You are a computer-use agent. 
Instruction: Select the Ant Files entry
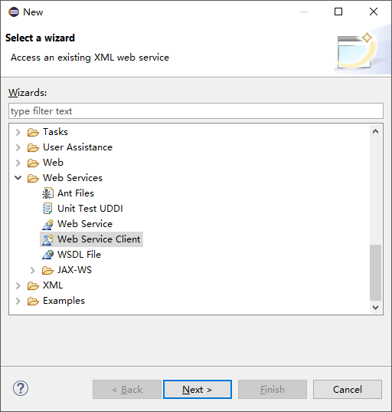(x=76, y=193)
